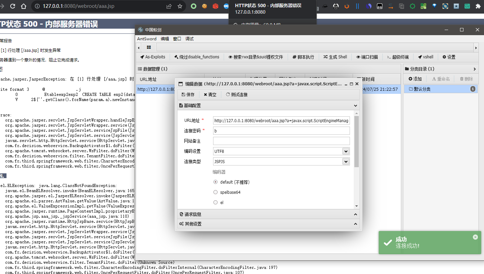
Task: Click the URL地址 column header
Action: [170, 79]
